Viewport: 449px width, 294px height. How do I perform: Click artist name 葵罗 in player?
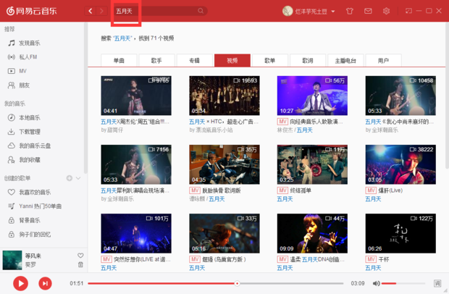click(30, 264)
